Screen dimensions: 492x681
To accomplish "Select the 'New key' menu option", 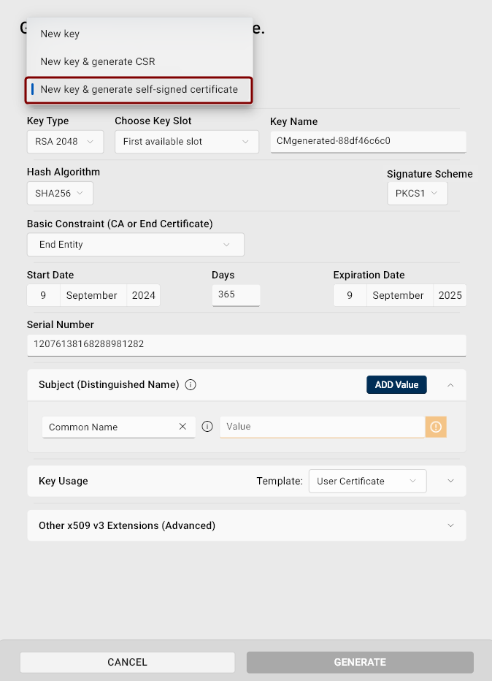I will (x=60, y=34).
